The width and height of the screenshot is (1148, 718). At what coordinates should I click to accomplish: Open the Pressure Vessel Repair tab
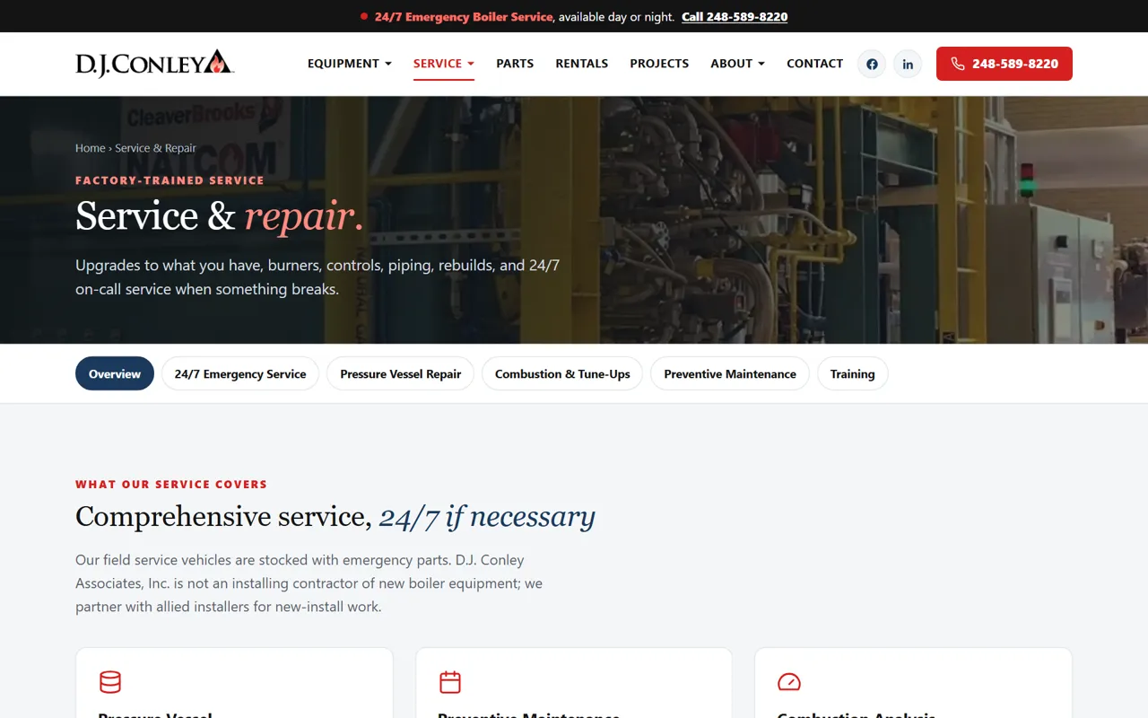401,374
